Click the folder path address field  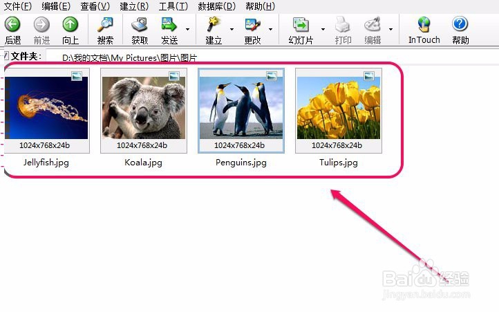[272, 57]
